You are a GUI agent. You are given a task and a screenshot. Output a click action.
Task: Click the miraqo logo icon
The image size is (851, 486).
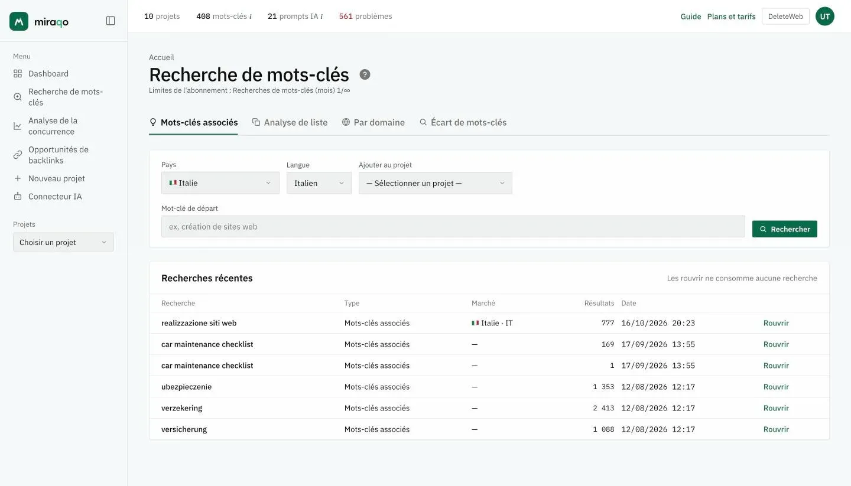click(19, 21)
